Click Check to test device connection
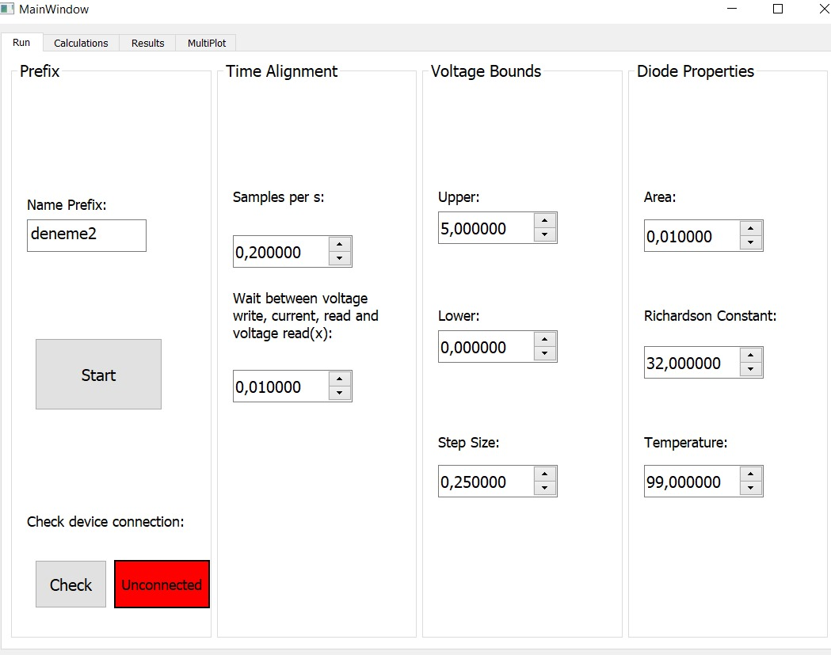 point(71,585)
